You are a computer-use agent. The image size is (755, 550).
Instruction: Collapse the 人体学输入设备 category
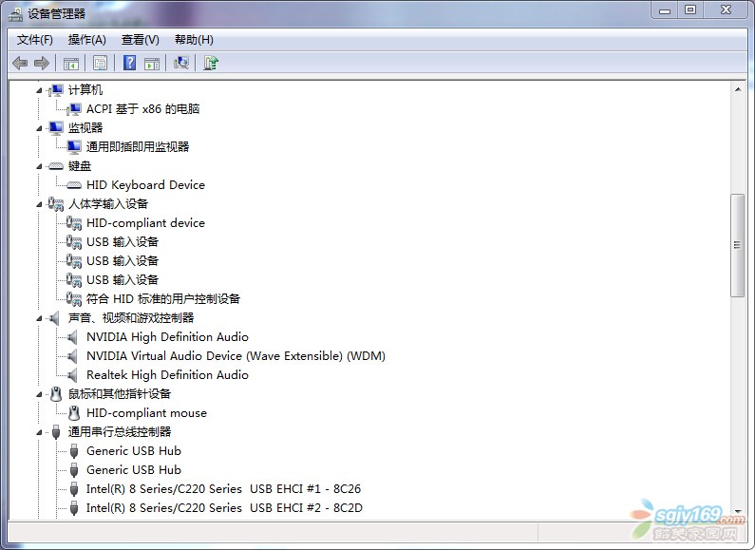(40, 204)
